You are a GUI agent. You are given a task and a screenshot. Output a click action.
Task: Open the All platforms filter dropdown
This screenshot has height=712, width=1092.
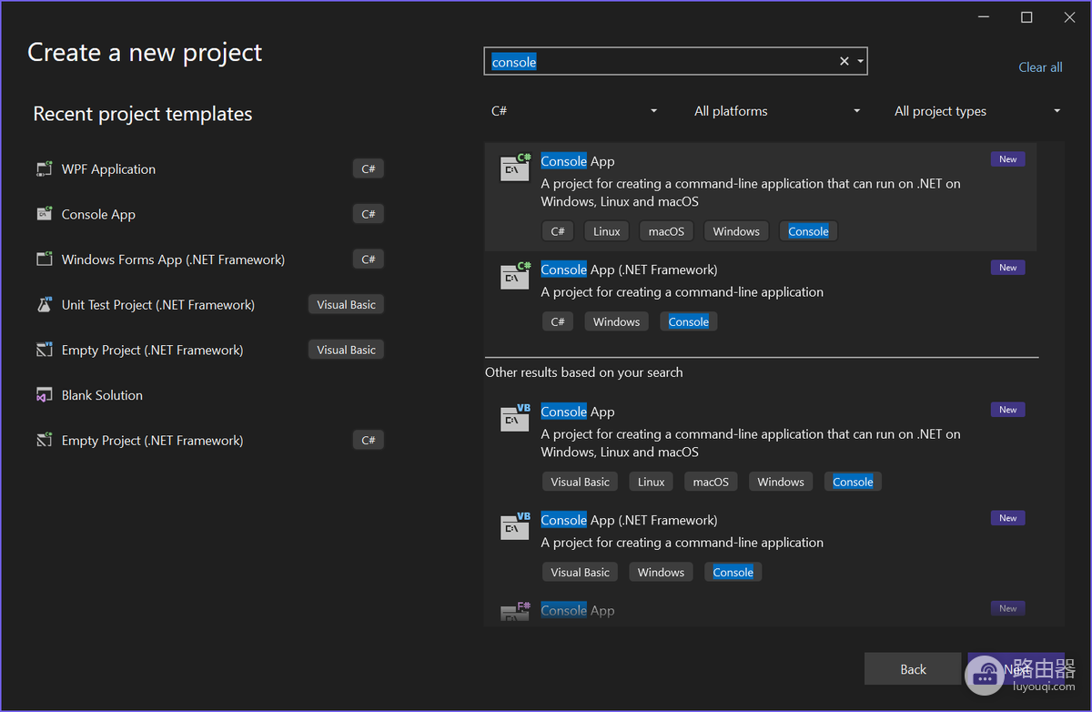(776, 111)
